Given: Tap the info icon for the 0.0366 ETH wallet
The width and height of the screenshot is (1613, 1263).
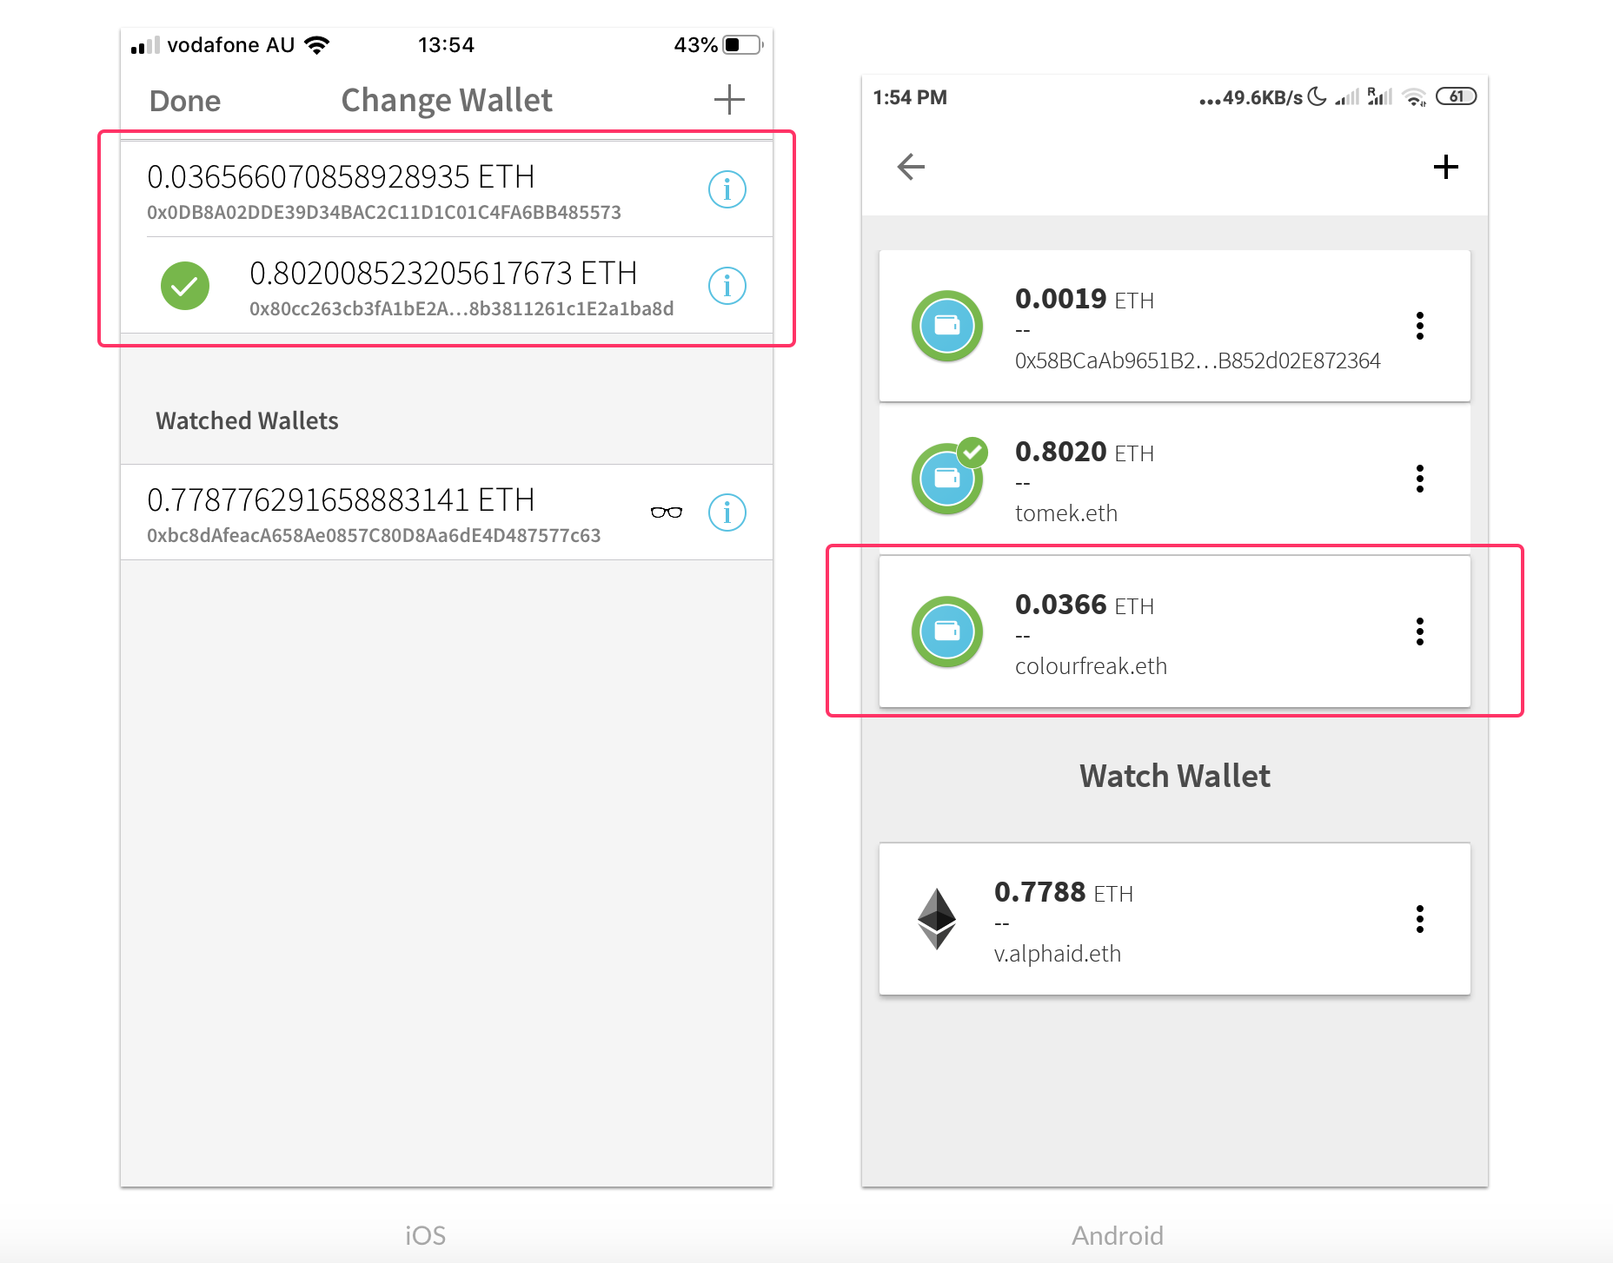Looking at the screenshot, I should pyautogui.click(x=727, y=188).
